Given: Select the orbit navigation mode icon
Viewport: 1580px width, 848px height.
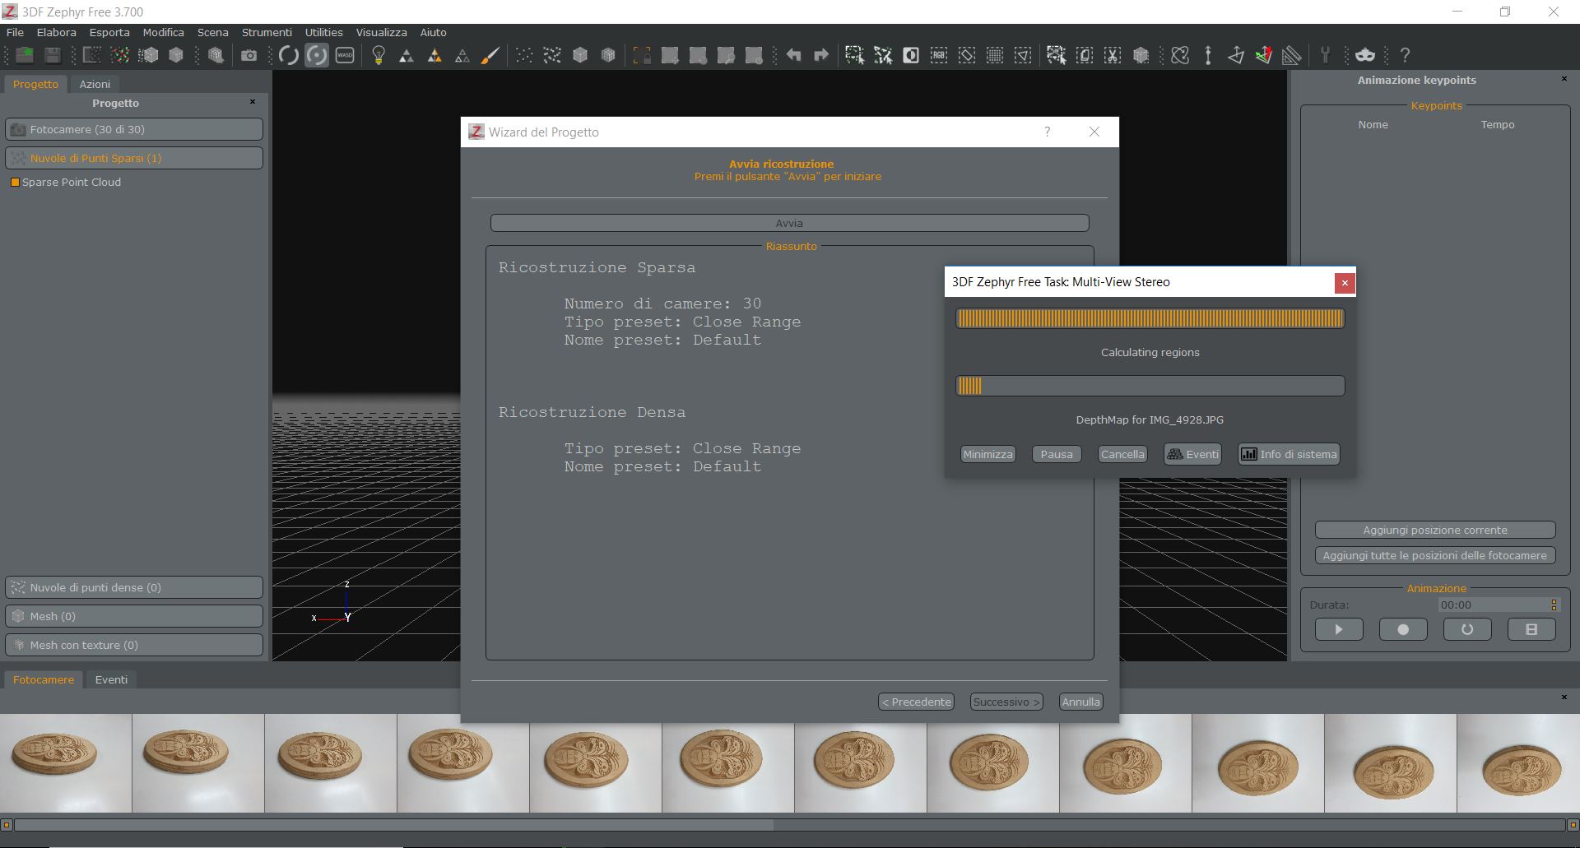Looking at the screenshot, I should click(289, 55).
